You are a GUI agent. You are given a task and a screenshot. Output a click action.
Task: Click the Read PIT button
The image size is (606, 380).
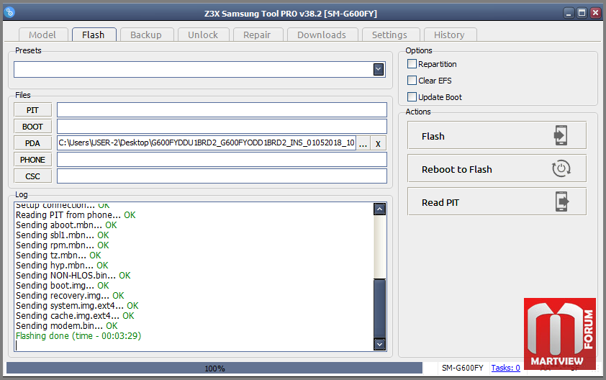497,202
